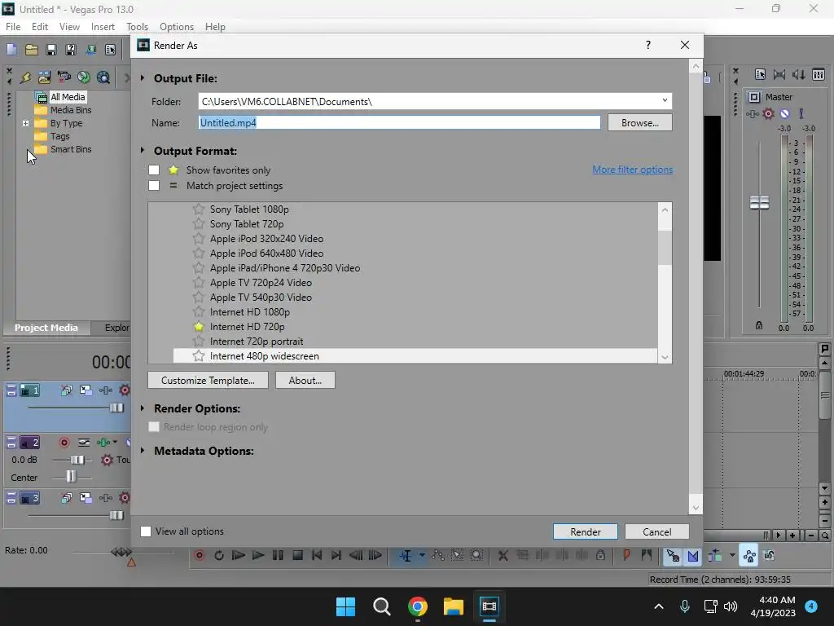This screenshot has width=834, height=626.
Task: Click the About... button
Action: pyautogui.click(x=305, y=380)
